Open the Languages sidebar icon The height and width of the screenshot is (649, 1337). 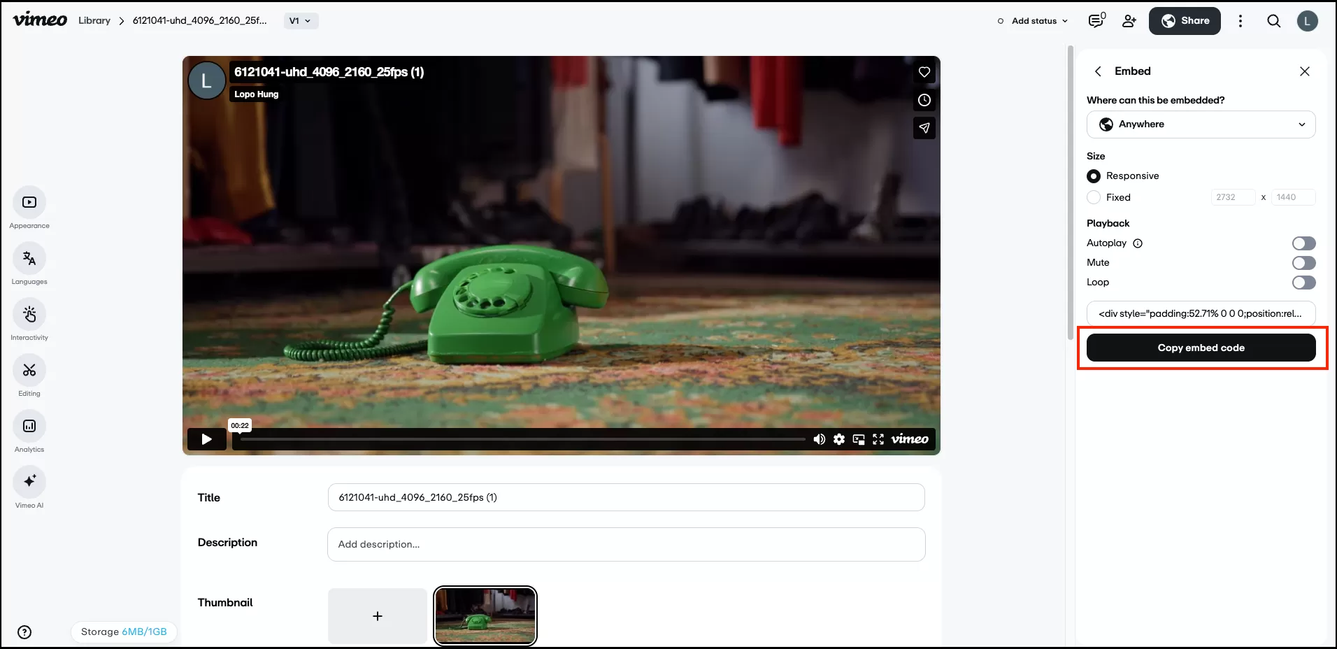(x=29, y=258)
